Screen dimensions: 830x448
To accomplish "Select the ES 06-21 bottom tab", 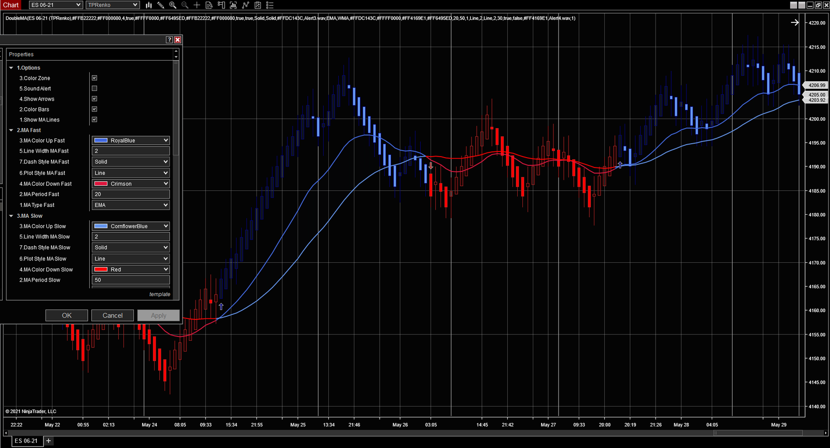I will coord(26,441).
